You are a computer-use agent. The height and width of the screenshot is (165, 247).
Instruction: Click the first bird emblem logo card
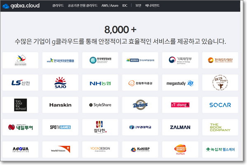[20, 60]
